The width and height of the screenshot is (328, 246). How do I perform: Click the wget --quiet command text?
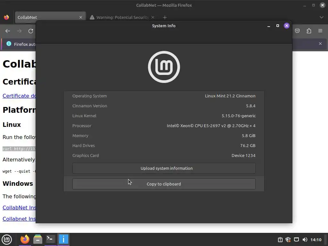coord(19,171)
